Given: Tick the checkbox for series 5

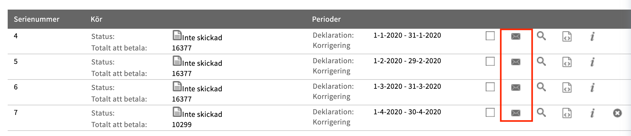Looking at the screenshot, I should 490,61.
